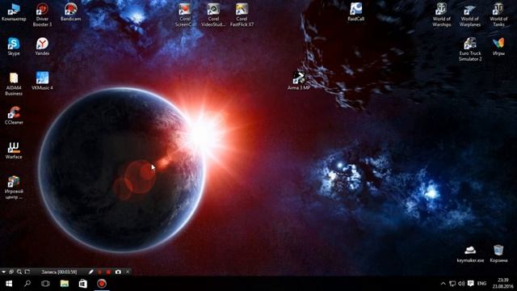Open the RaidCall desktop shortcut
Screen dimensions: 517x291
[x=355, y=12]
